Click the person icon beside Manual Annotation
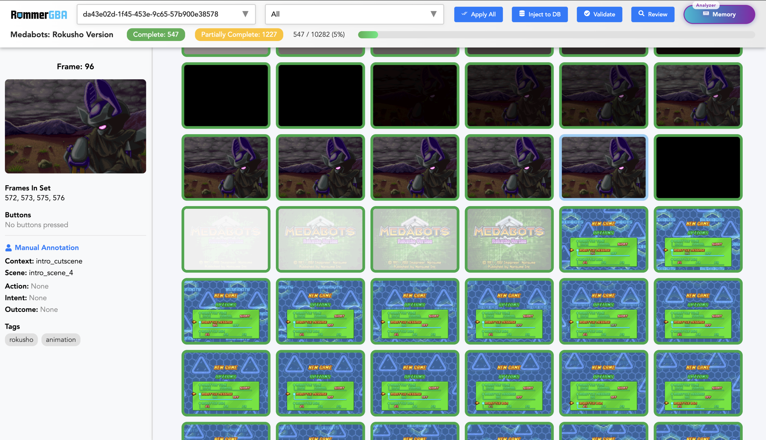The height and width of the screenshot is (440, 766). (8, 248)
